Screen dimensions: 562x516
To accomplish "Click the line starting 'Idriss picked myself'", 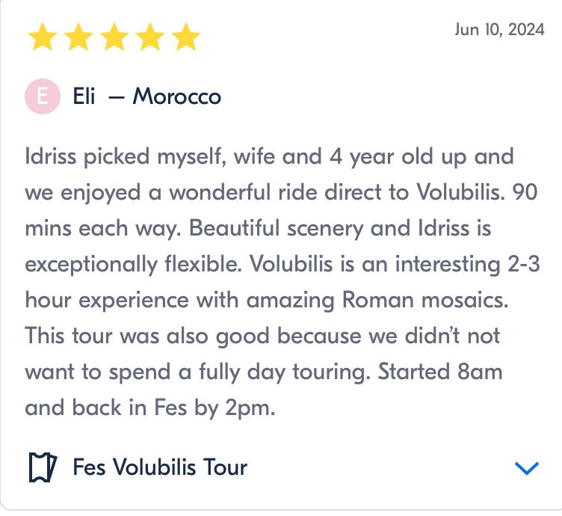I will coord(269,158).
